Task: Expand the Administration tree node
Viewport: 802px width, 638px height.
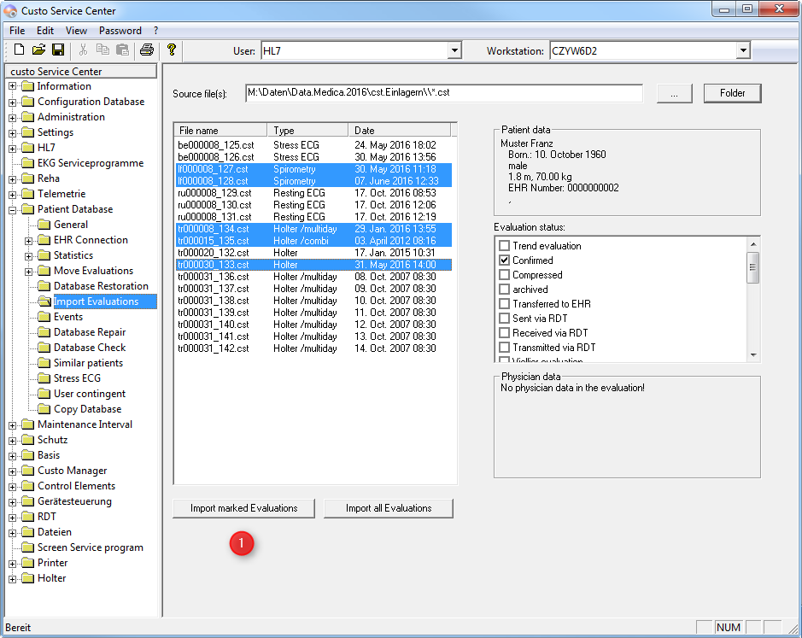Action: click(12, 118)
